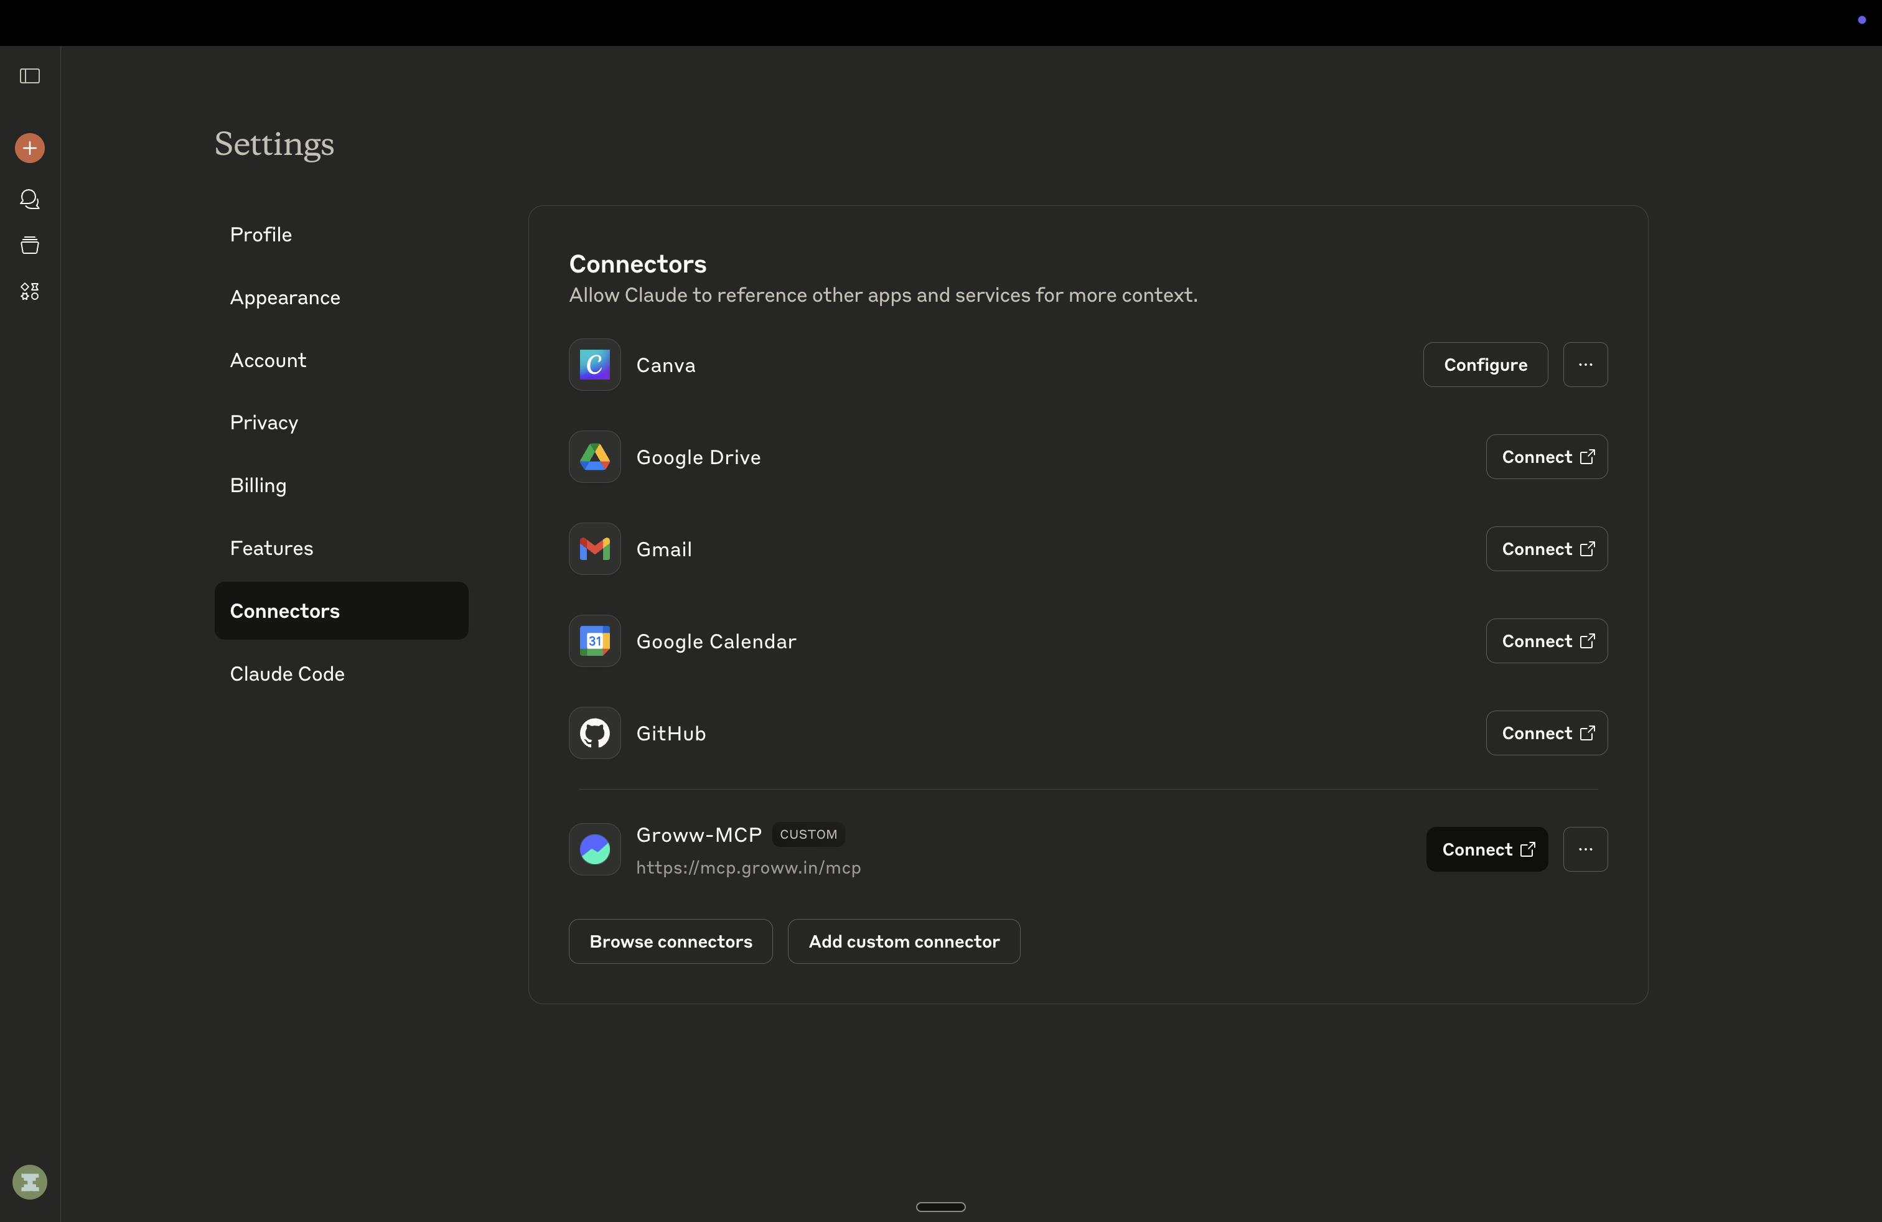This screenshot has width=1882, height=1222.
Task: Click Add custom connector button
Action: (904, 941)
